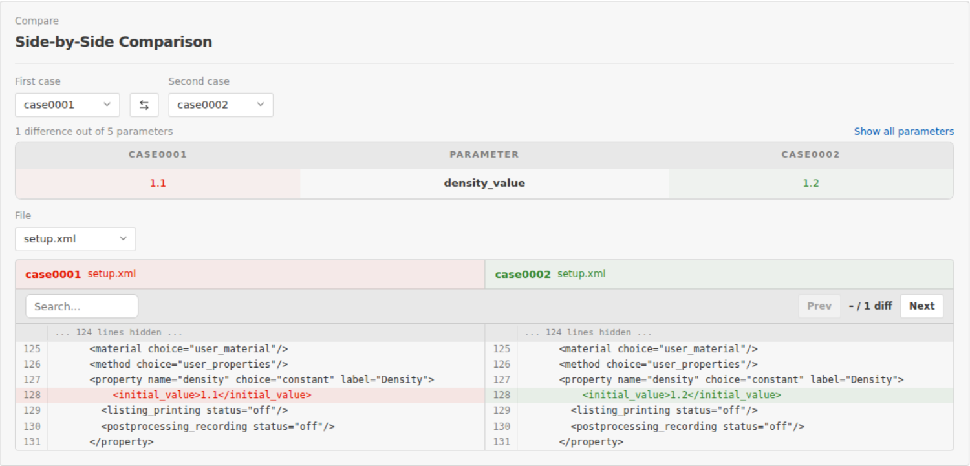The width and height of the screenshot is (970, 466).
Task: Click line 127 property density in right pane
Action: (719, 380)
